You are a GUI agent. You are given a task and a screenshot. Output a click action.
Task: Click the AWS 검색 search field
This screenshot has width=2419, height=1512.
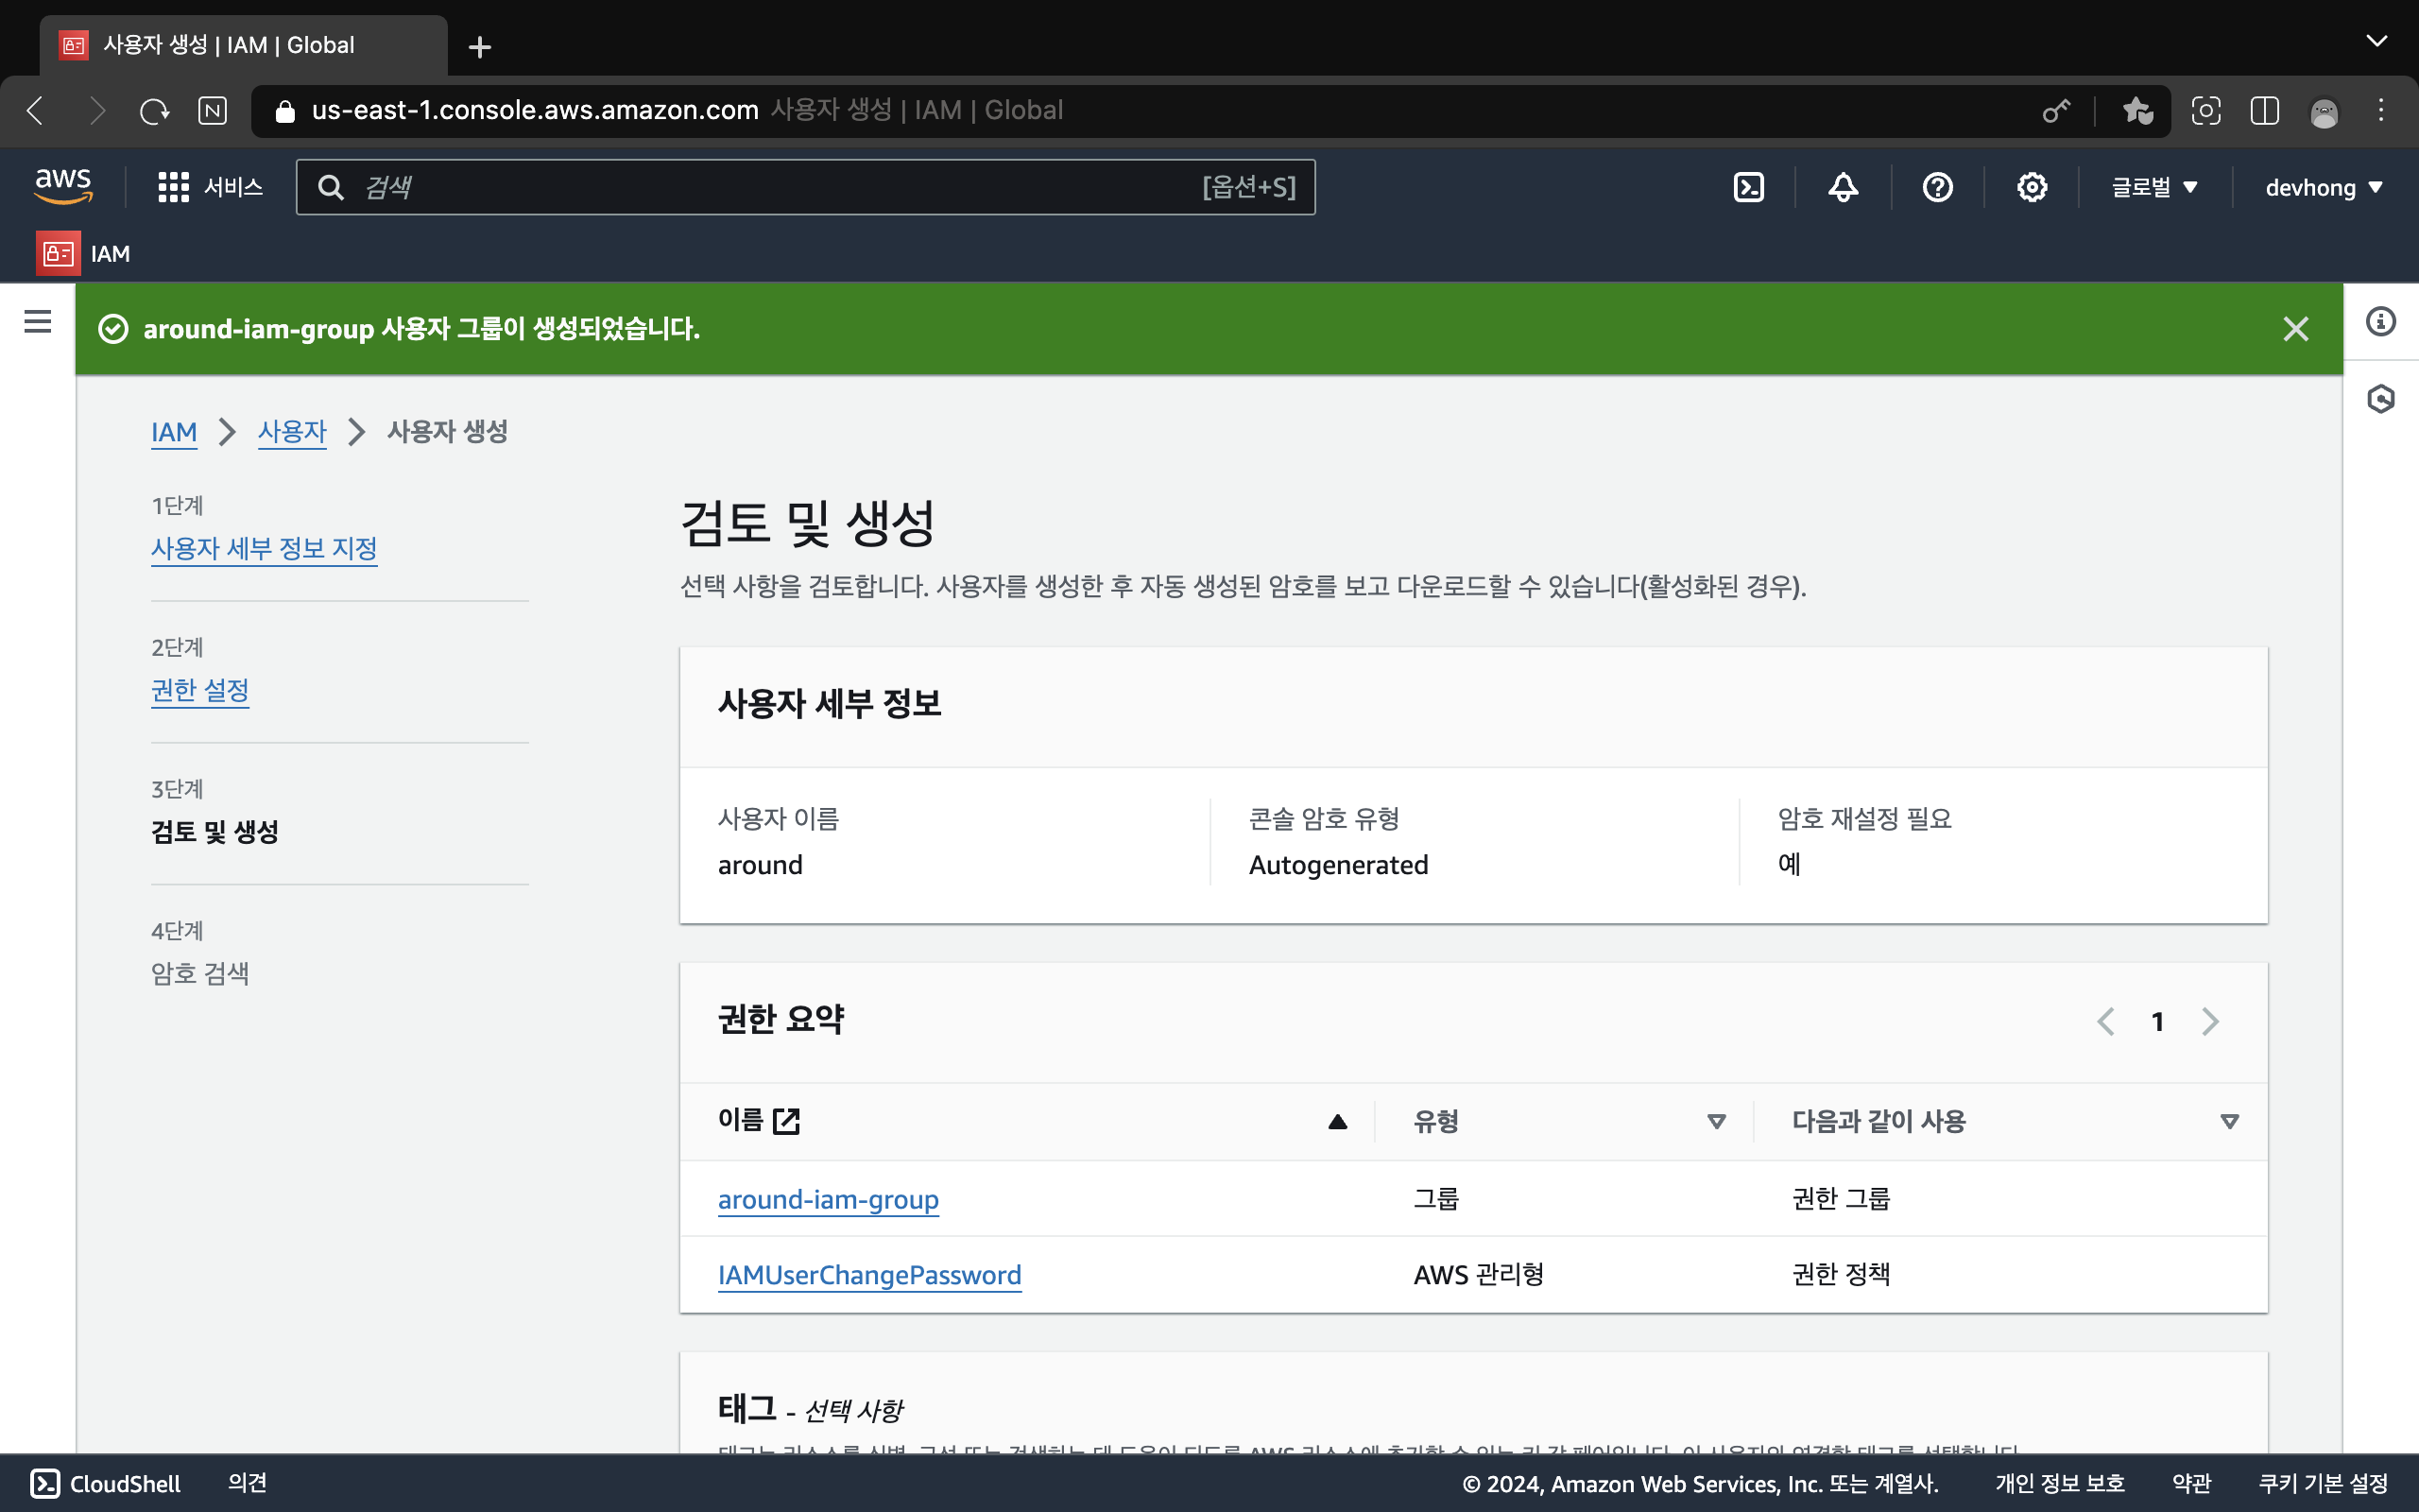pos(806,187)
